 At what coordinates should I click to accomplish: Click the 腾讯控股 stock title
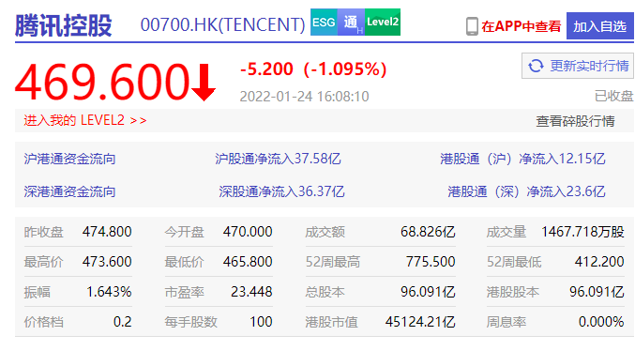(x=63, y=25)
